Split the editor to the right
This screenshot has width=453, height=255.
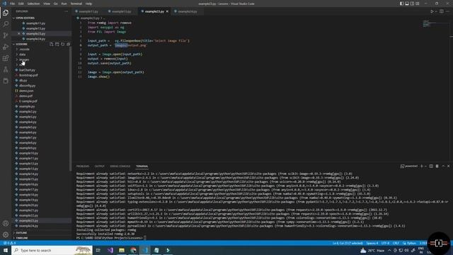point(442,11)
